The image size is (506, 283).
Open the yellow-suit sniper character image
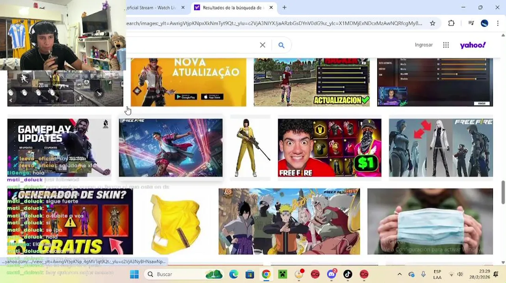(x=250, y=148)
